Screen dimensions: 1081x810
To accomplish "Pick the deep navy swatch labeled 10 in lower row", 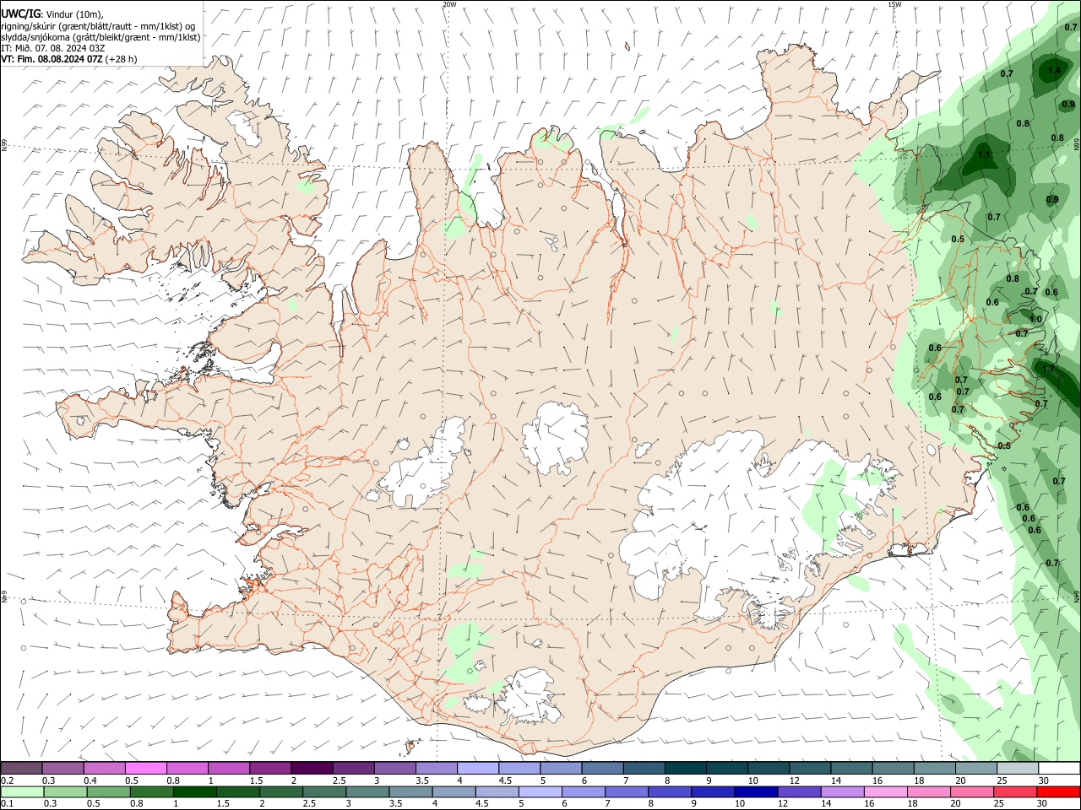I will point(756,791).
